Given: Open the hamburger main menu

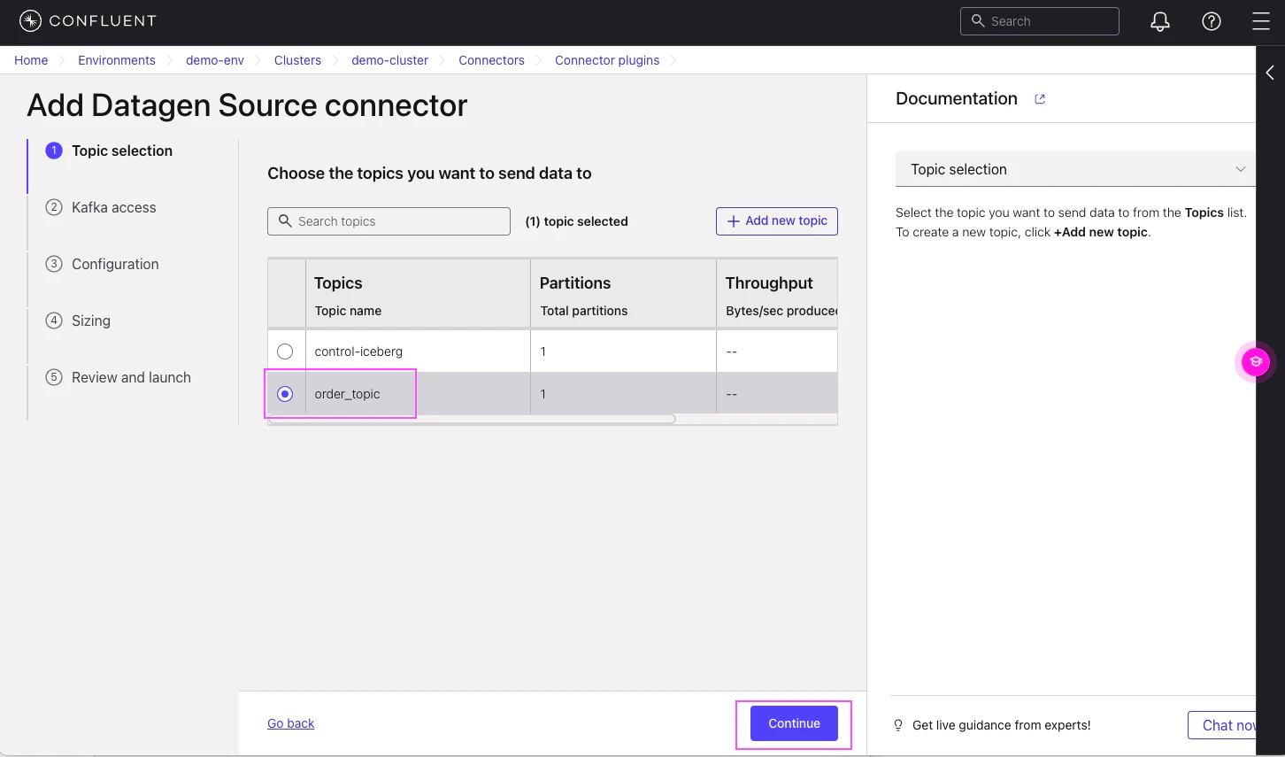Looking at the screenshot, I should coord(1261,21).
